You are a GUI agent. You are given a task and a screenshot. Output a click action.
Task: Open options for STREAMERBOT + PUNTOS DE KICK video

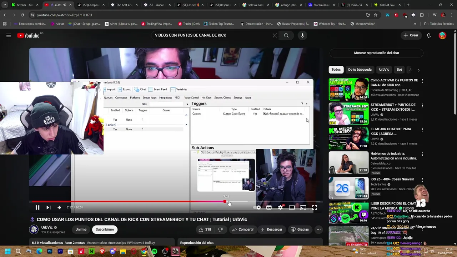[x=422, y=105]
